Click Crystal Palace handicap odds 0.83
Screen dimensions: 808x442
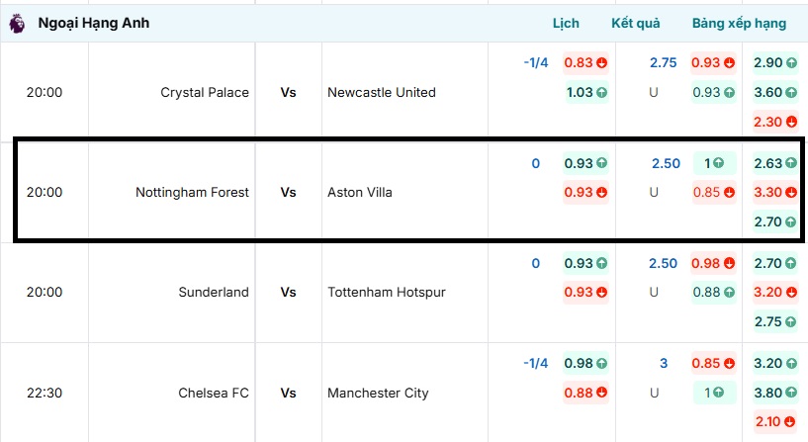pos(584,62)
